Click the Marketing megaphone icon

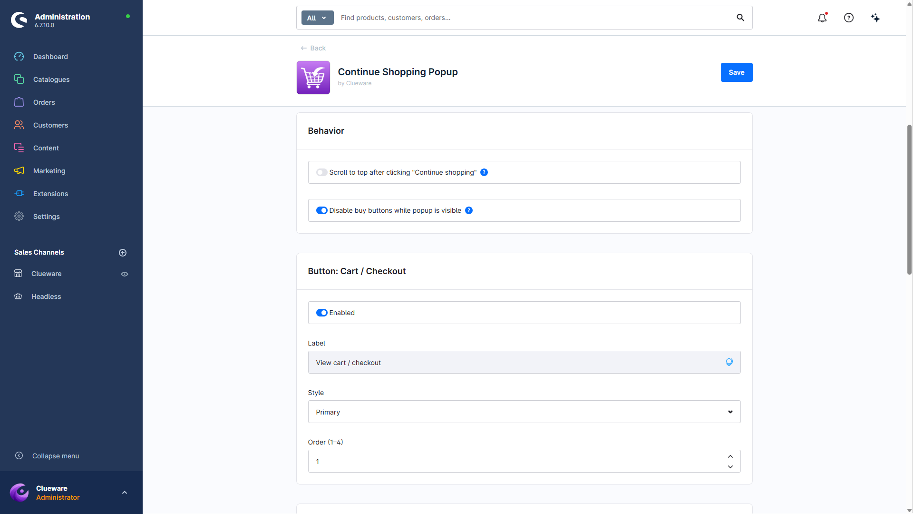19,171
